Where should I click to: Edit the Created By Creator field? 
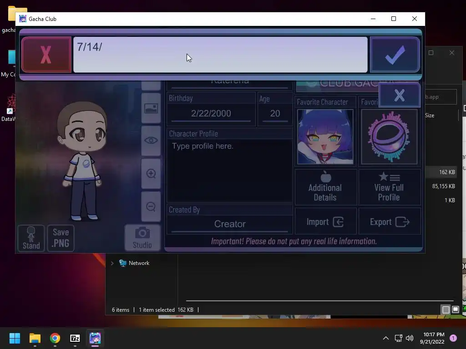tap(230, 224)
